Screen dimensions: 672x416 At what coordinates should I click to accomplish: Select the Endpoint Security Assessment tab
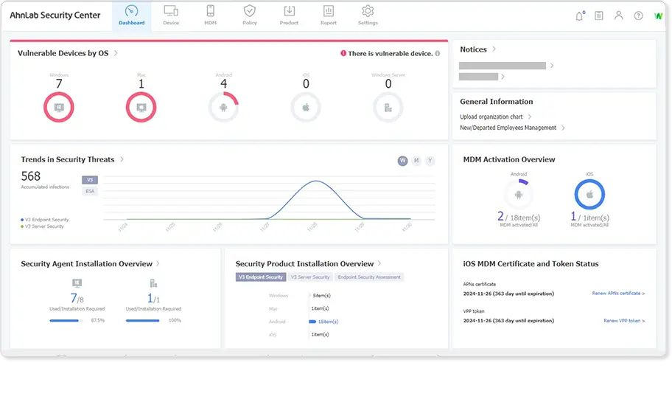point(369,277)
